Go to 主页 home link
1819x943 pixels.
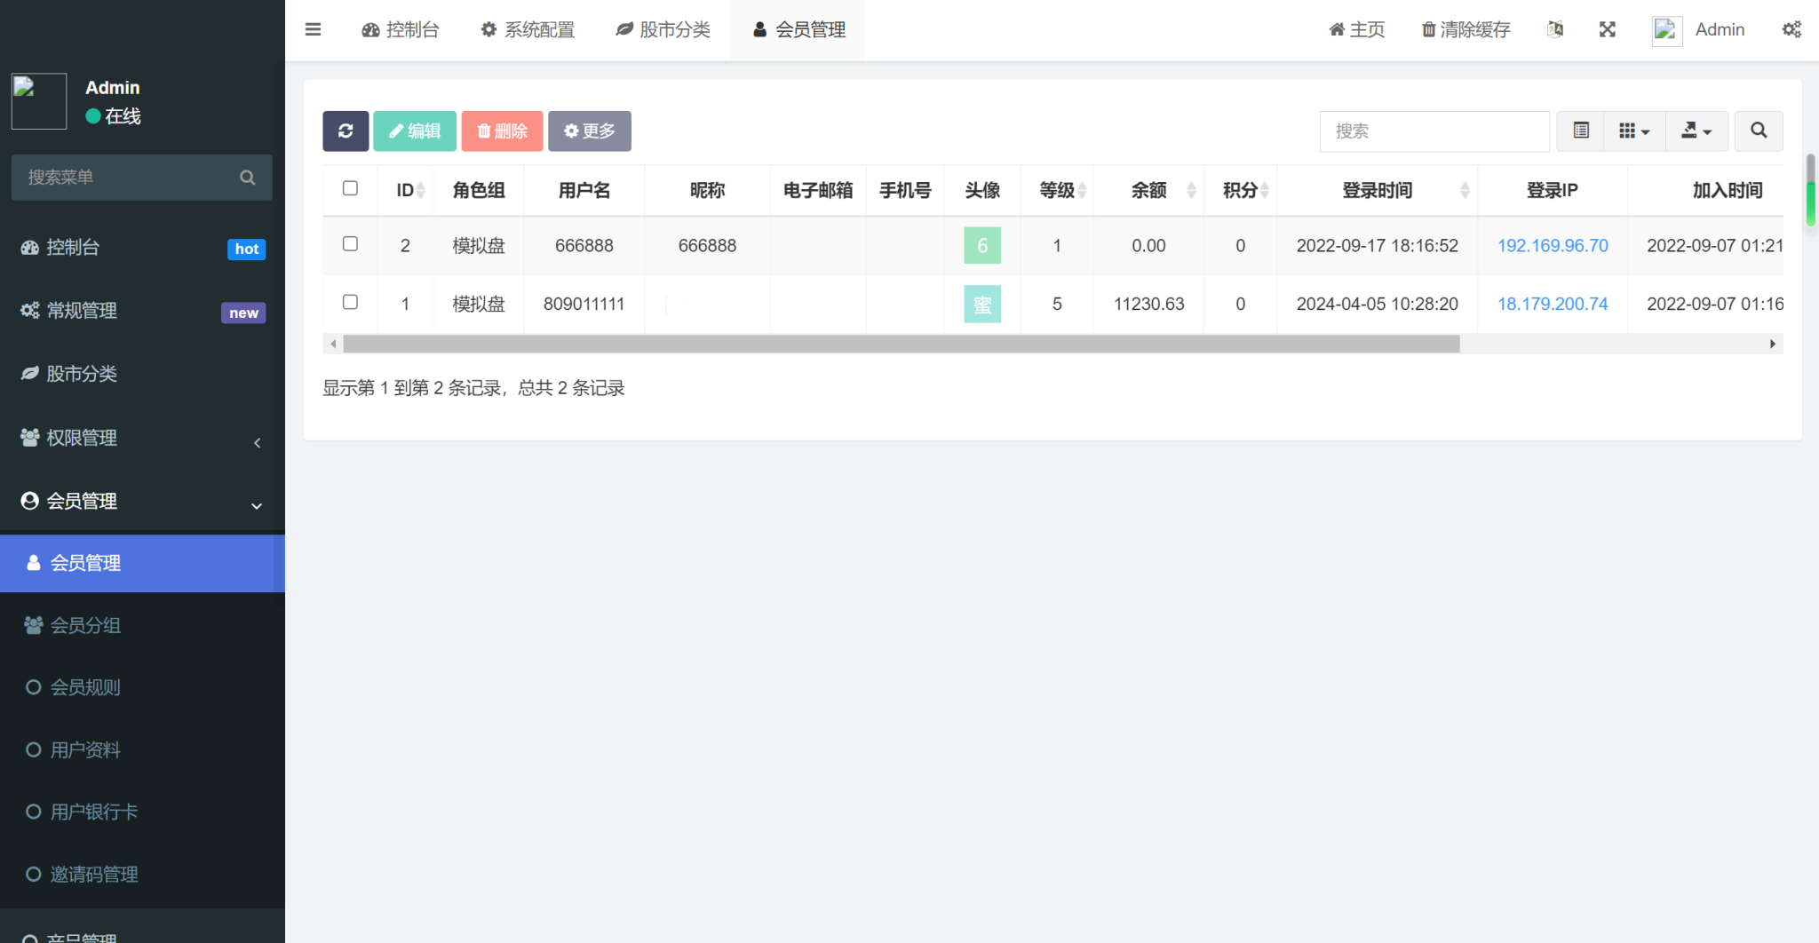pyautogui.click(x=1357, y=30)
